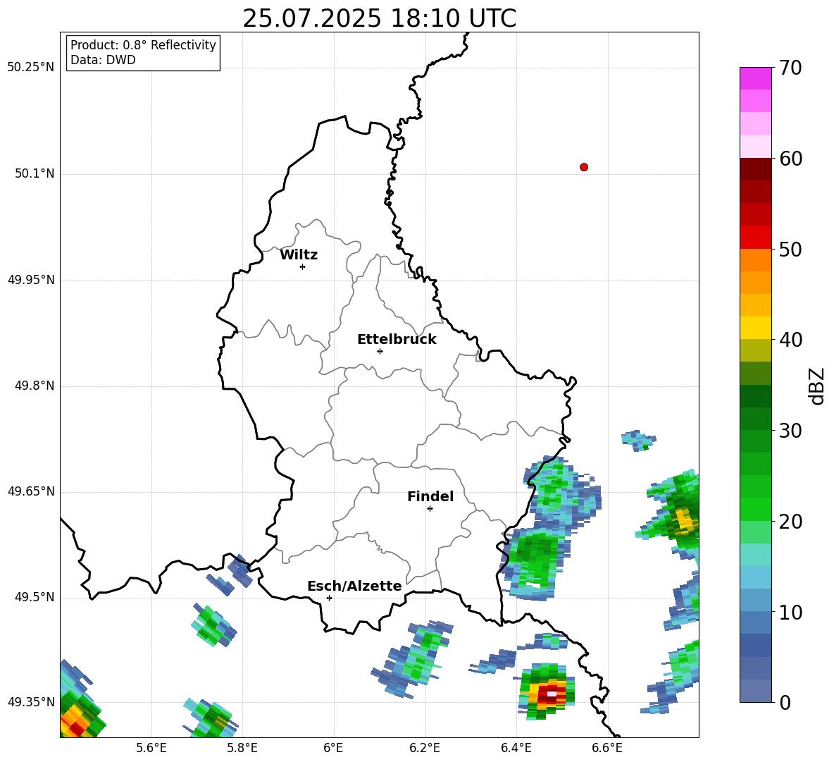Click the 6.6°E longitude label
834x762 pixels.
click(607, 748)
